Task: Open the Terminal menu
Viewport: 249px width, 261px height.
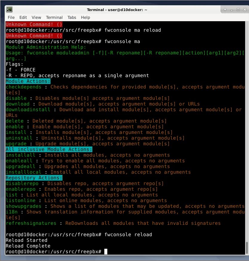Action: tap(54, 17)
